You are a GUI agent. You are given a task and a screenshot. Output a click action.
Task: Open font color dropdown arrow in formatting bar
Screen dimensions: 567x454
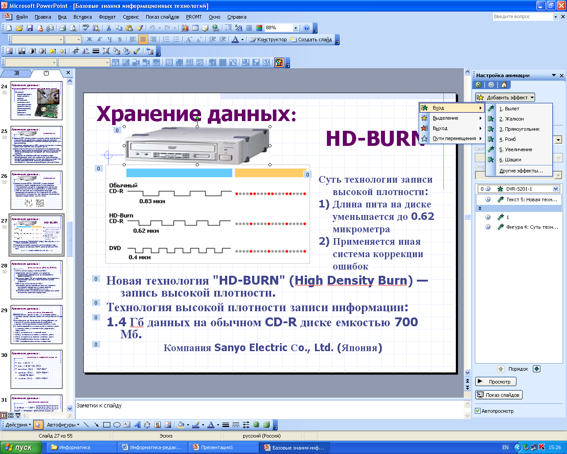pyautogui.click(x=242, y=39)
